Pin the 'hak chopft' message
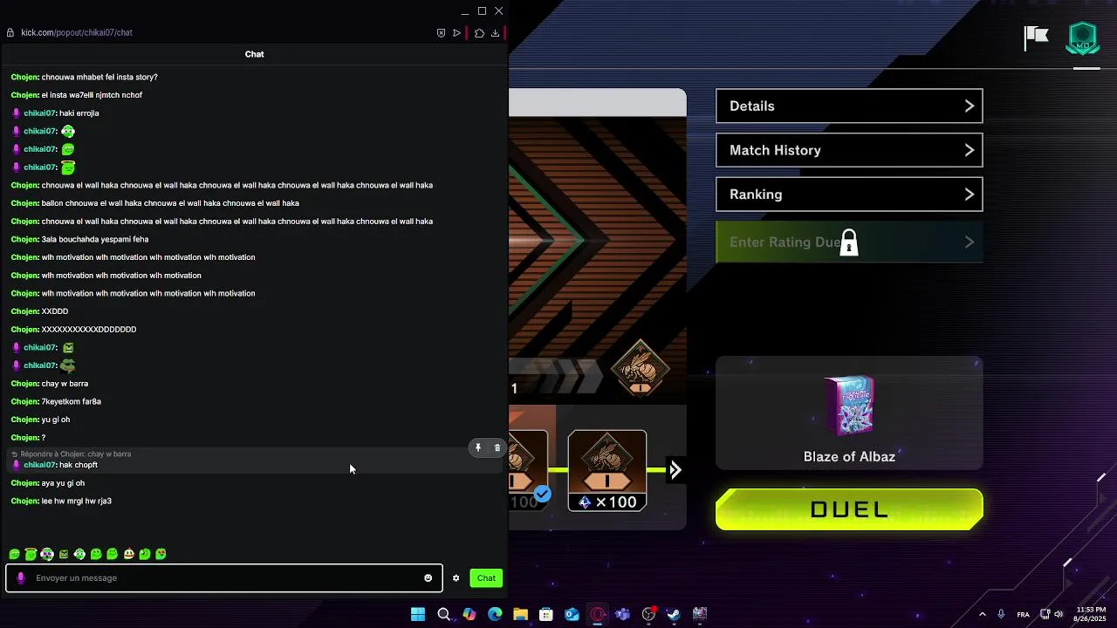This screenshot has width=1117, height=628. (478, 447)
